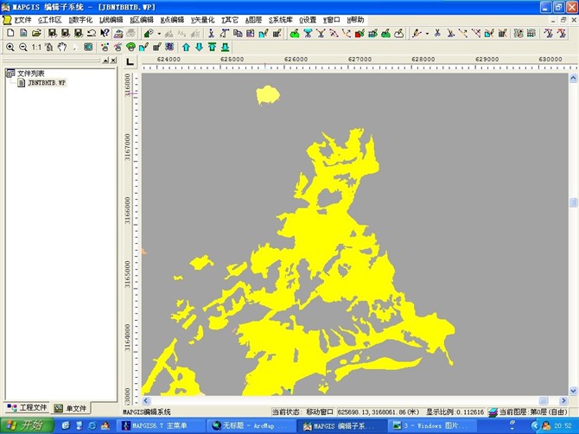
Task: Open the 工作区 menu
Action: click(50, 19)
